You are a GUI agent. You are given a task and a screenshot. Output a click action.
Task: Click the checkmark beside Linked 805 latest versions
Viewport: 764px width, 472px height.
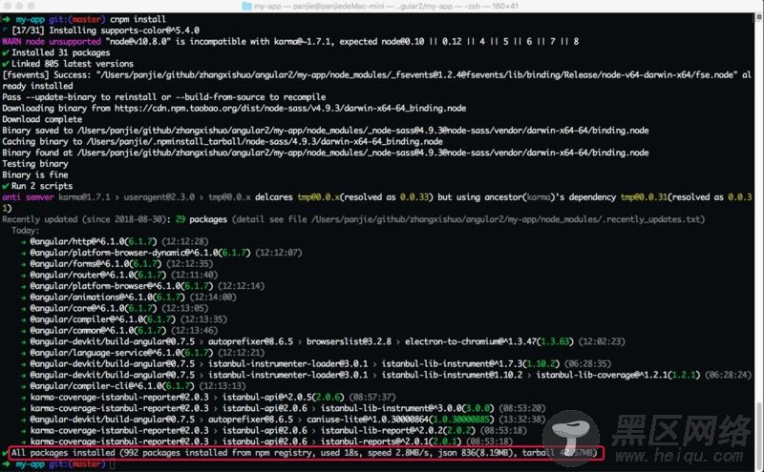pos(6,64)
